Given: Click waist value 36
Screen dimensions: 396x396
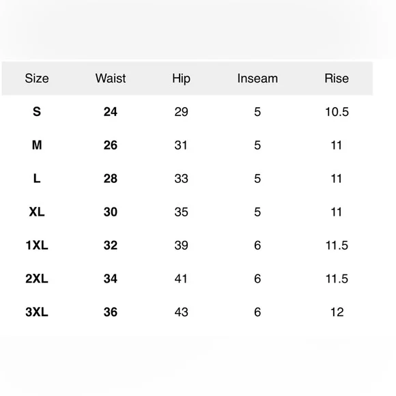Looking at the screenshot, I should [x=111, y=312].
